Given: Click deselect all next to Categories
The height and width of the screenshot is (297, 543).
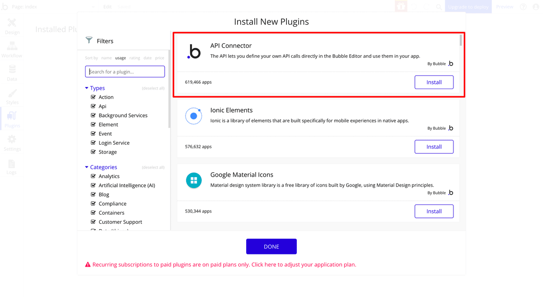Looking at the screenshot, I should (153, 167).
